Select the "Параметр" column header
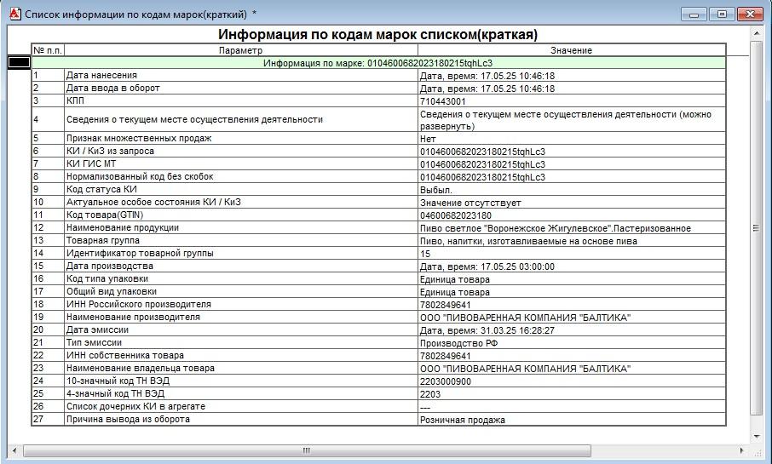 click(240, 50)
